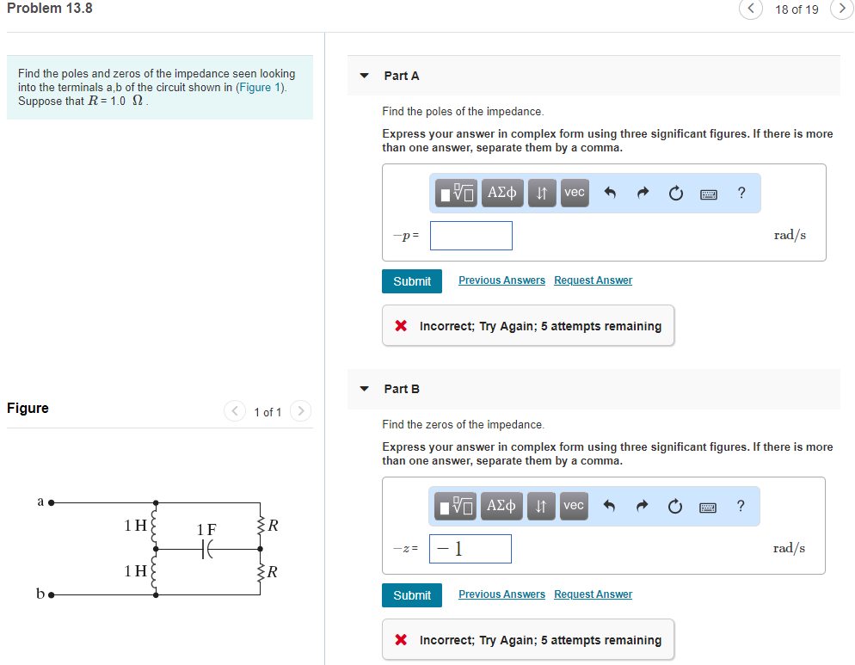Collapse Part A section
Viewport: 855px width, 665px height.
coord(364,76)
